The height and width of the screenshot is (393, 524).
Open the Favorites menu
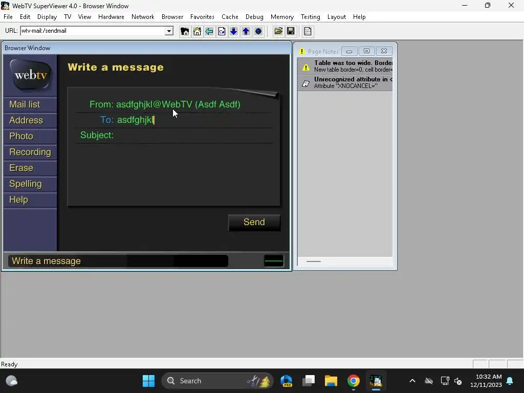pyautogui.click(x=202, y=17)
